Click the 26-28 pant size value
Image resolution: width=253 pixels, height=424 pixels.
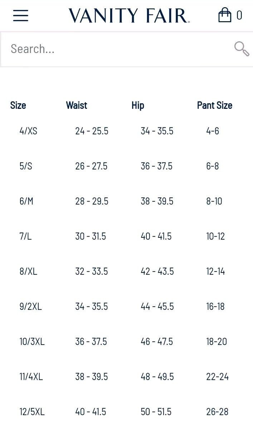217,412
